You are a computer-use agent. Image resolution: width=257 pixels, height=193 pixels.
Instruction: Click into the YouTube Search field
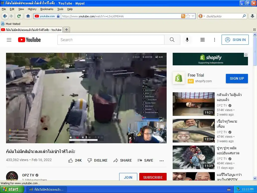tap(111, 40)
